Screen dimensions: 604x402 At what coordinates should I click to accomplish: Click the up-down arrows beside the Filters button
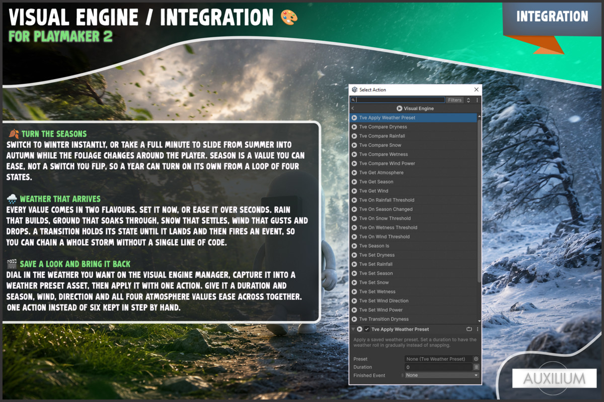469,100
